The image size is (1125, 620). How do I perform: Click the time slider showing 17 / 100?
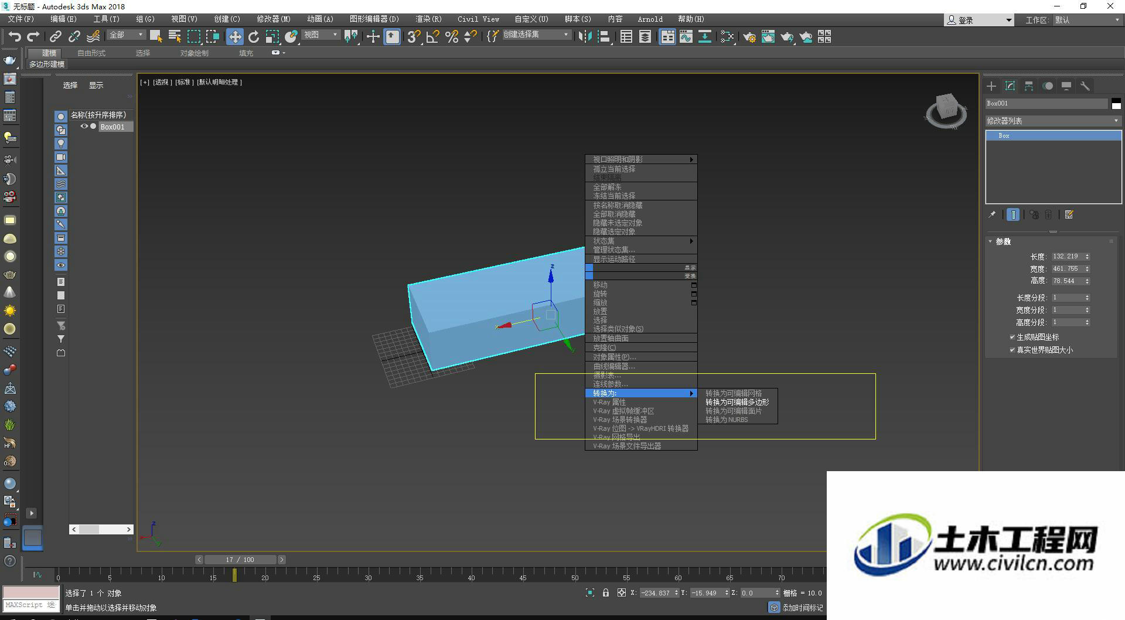[240, 560]
